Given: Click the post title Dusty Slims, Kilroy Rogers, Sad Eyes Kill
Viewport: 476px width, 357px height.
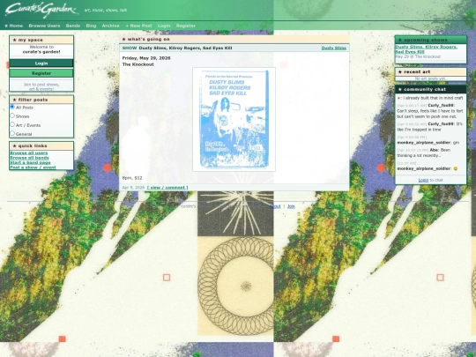Looking at the screenshot, I should (x=185, y=48).
